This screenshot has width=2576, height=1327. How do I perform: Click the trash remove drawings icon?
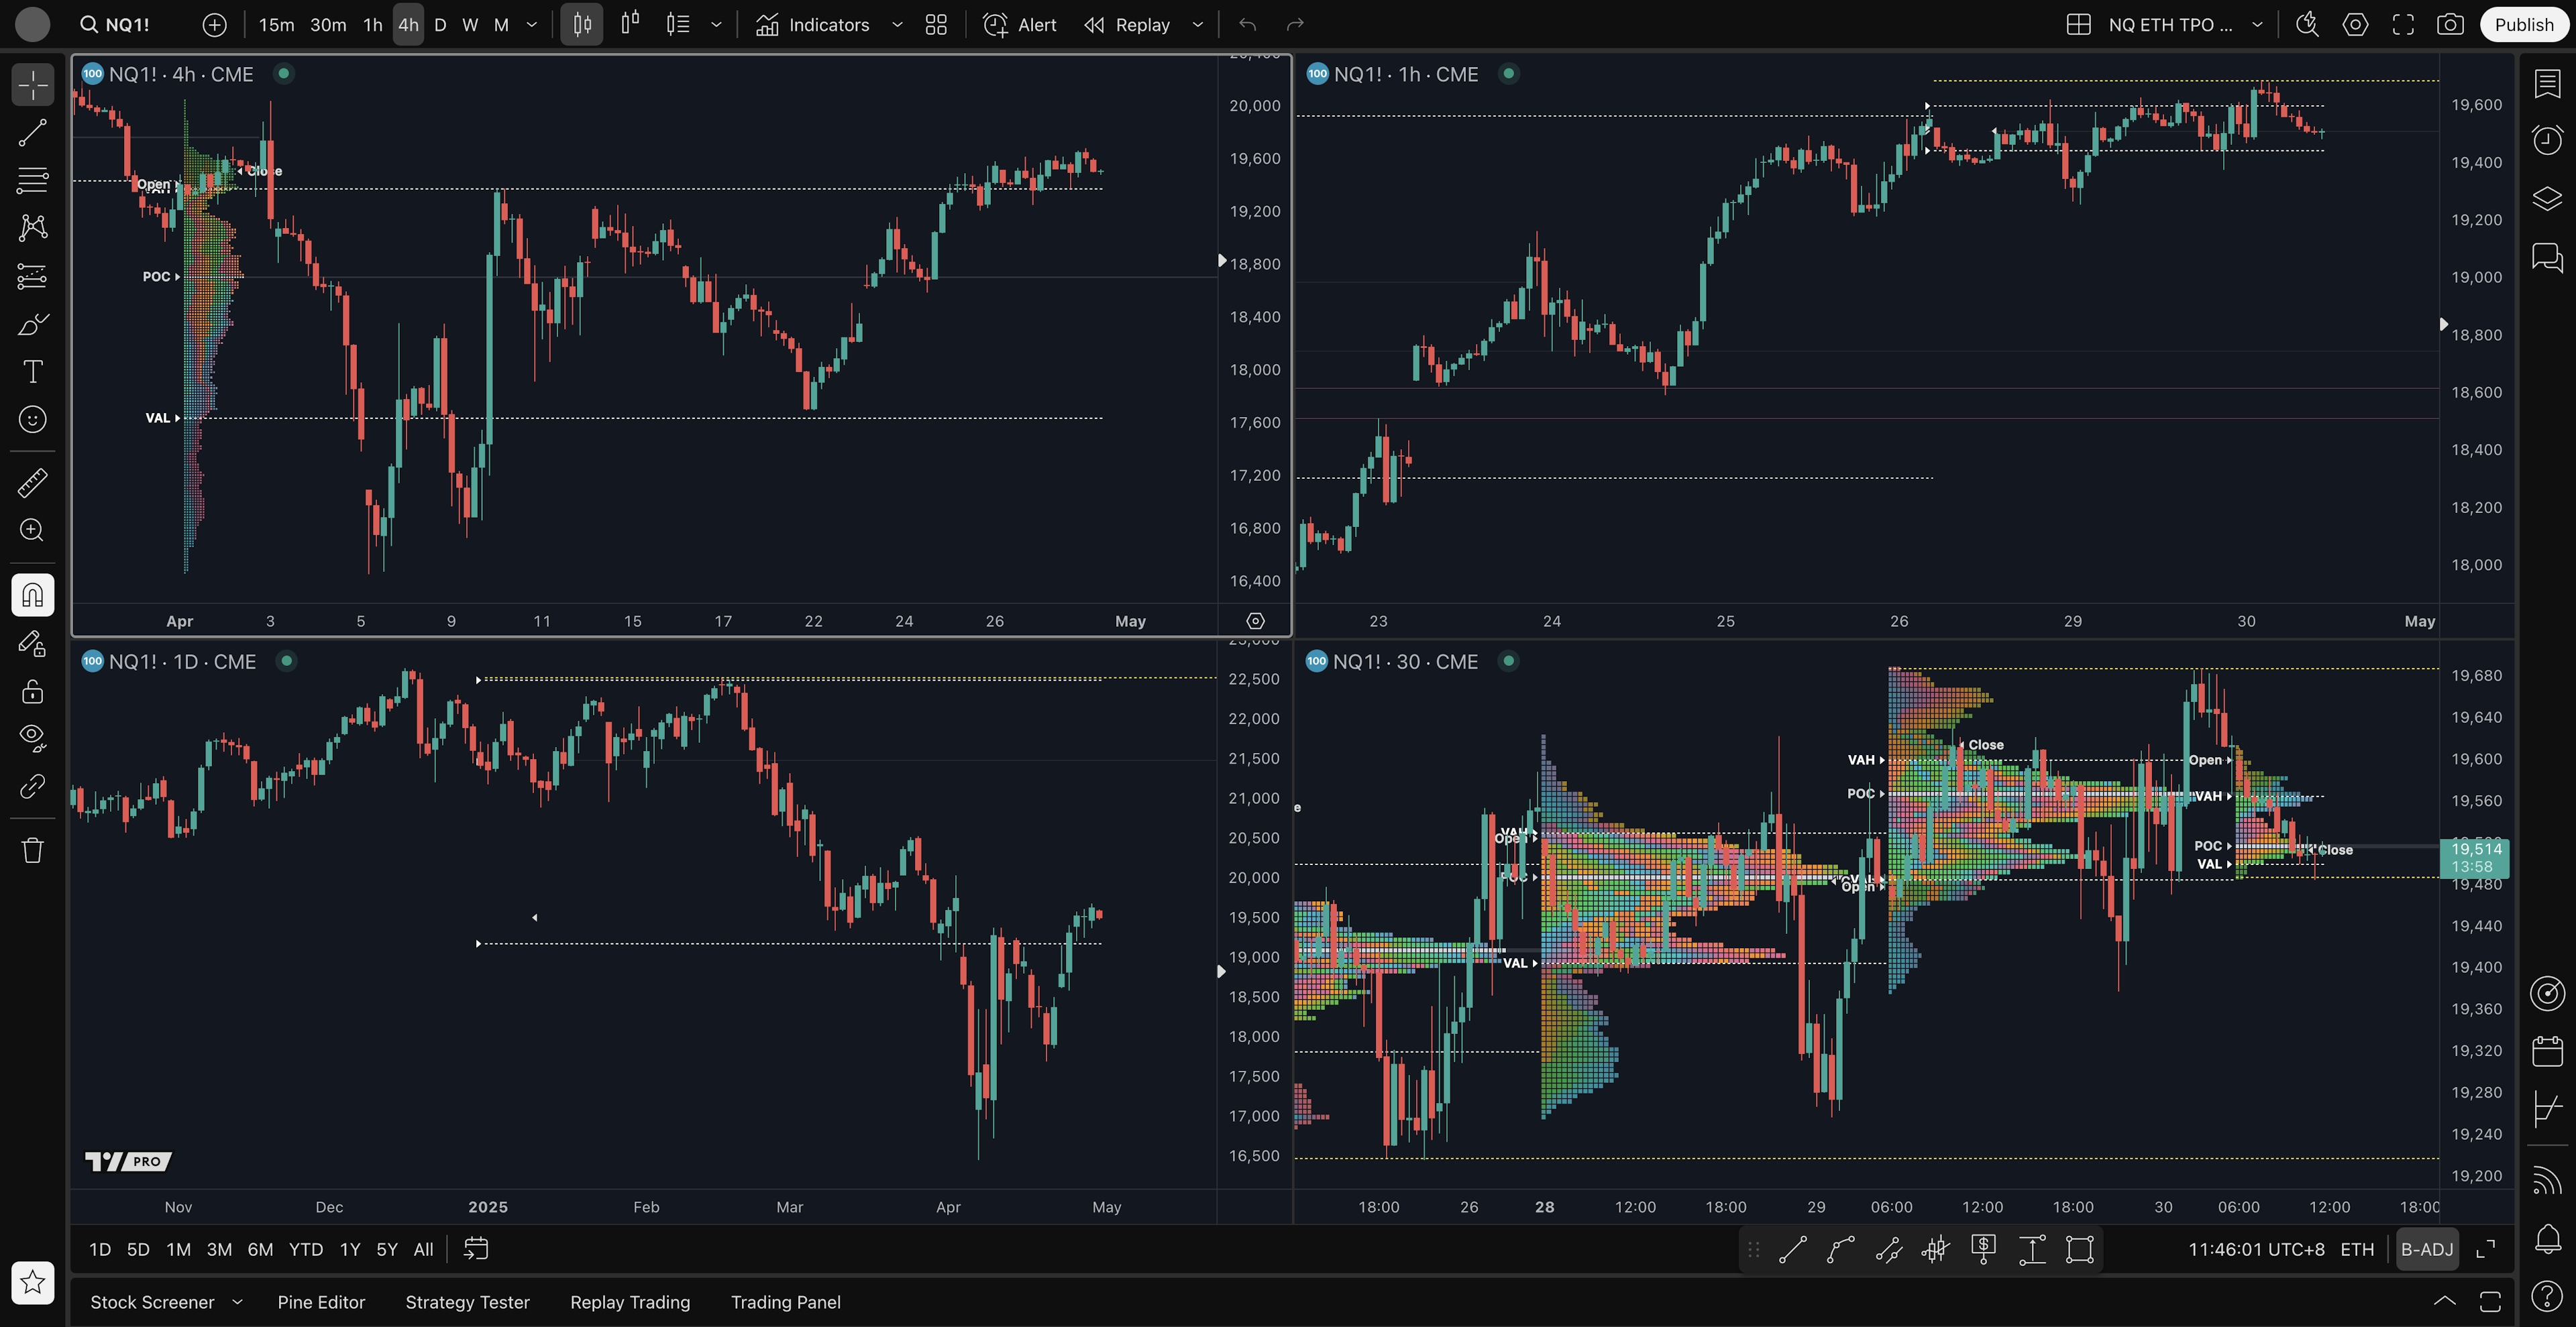tap(32, 850)
